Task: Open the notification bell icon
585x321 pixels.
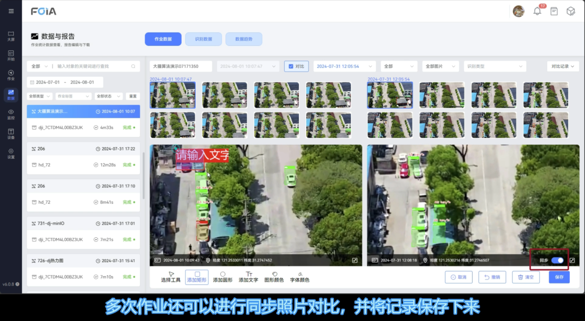Action: (x=537, y=11)
